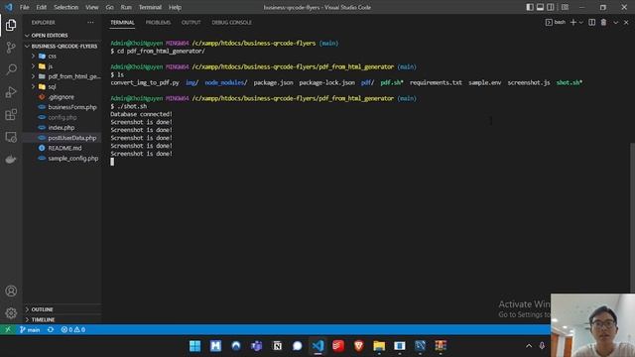This screenshot has width=635, height=357.
Task: Open the Terminal menu
Action: [x=150, y=7]
